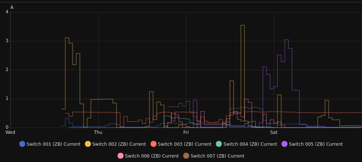
Task: Click the purple line's peak near 3 A
Action: click(286, 40)
